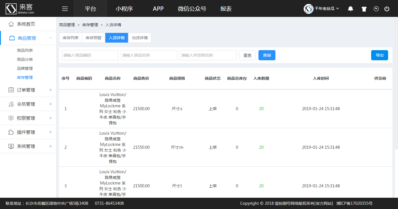Select the 入货详情 tab

pyautogui.click(x=117, y=38)
